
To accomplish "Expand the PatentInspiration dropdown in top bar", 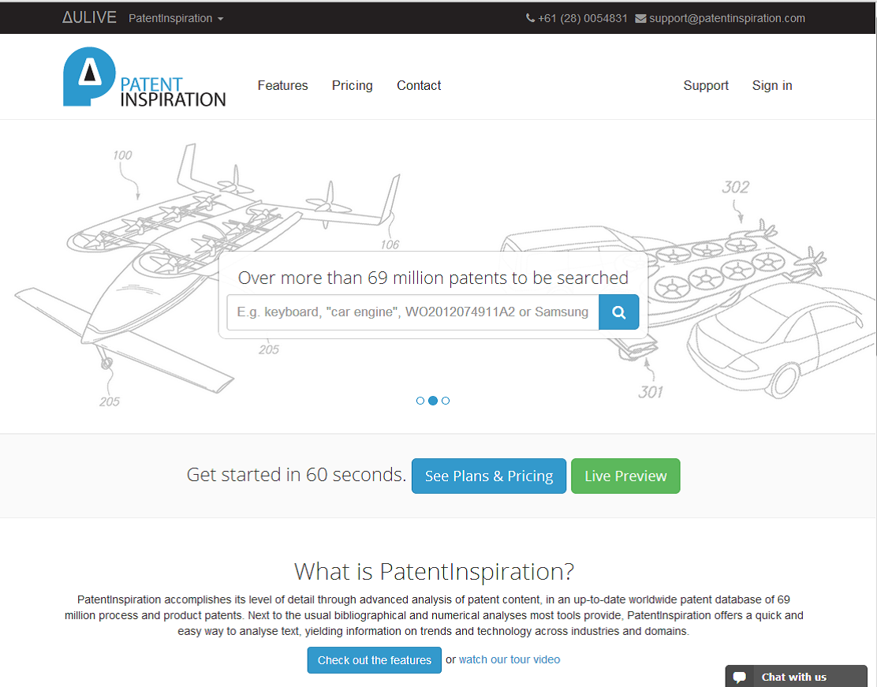I will click(x=176, y=18).
